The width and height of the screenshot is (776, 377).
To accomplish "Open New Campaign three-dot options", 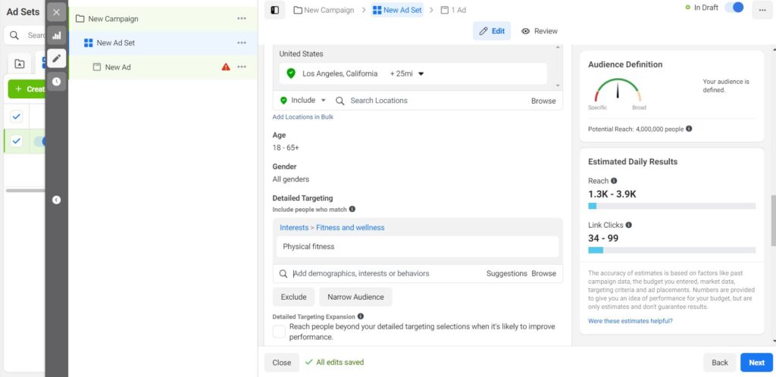I will pos(242,18).
